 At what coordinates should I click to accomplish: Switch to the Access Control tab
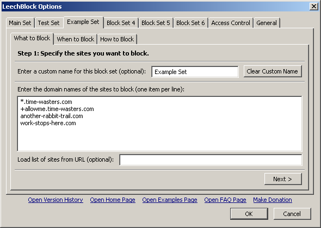tap(231, 23)
